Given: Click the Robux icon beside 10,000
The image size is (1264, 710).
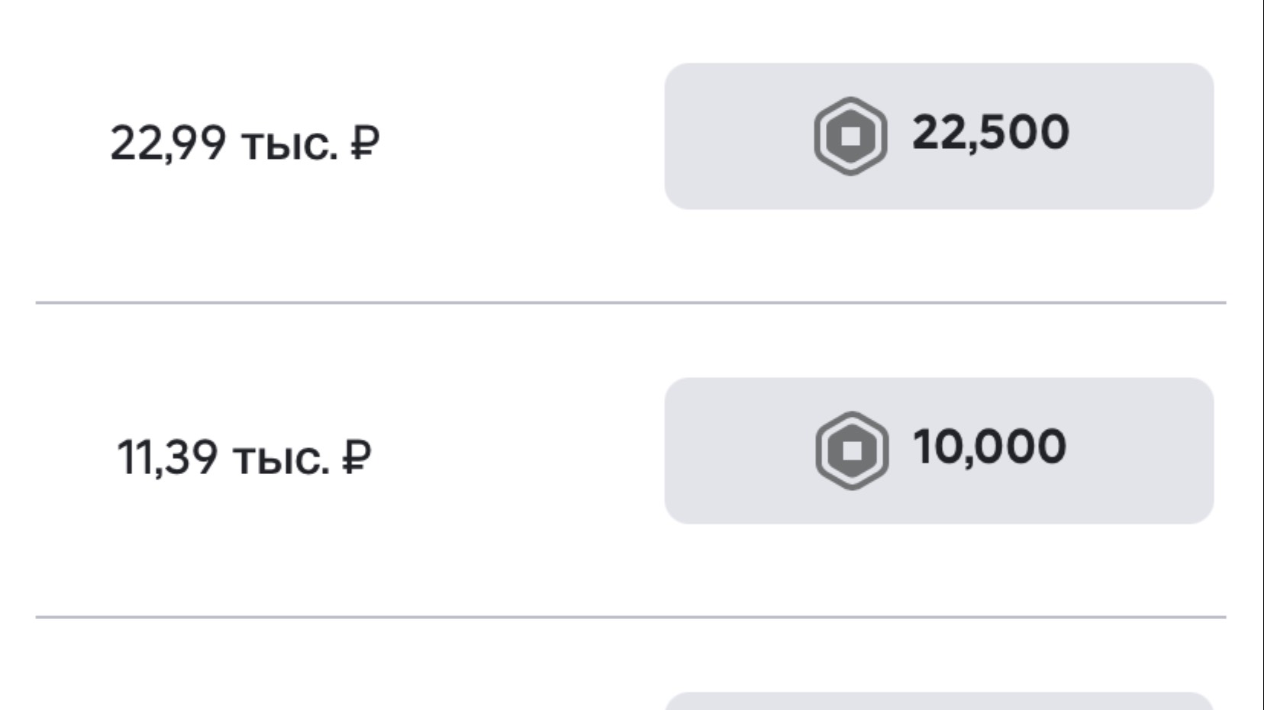Looking at the screenshot, I should tap(852, 450).
